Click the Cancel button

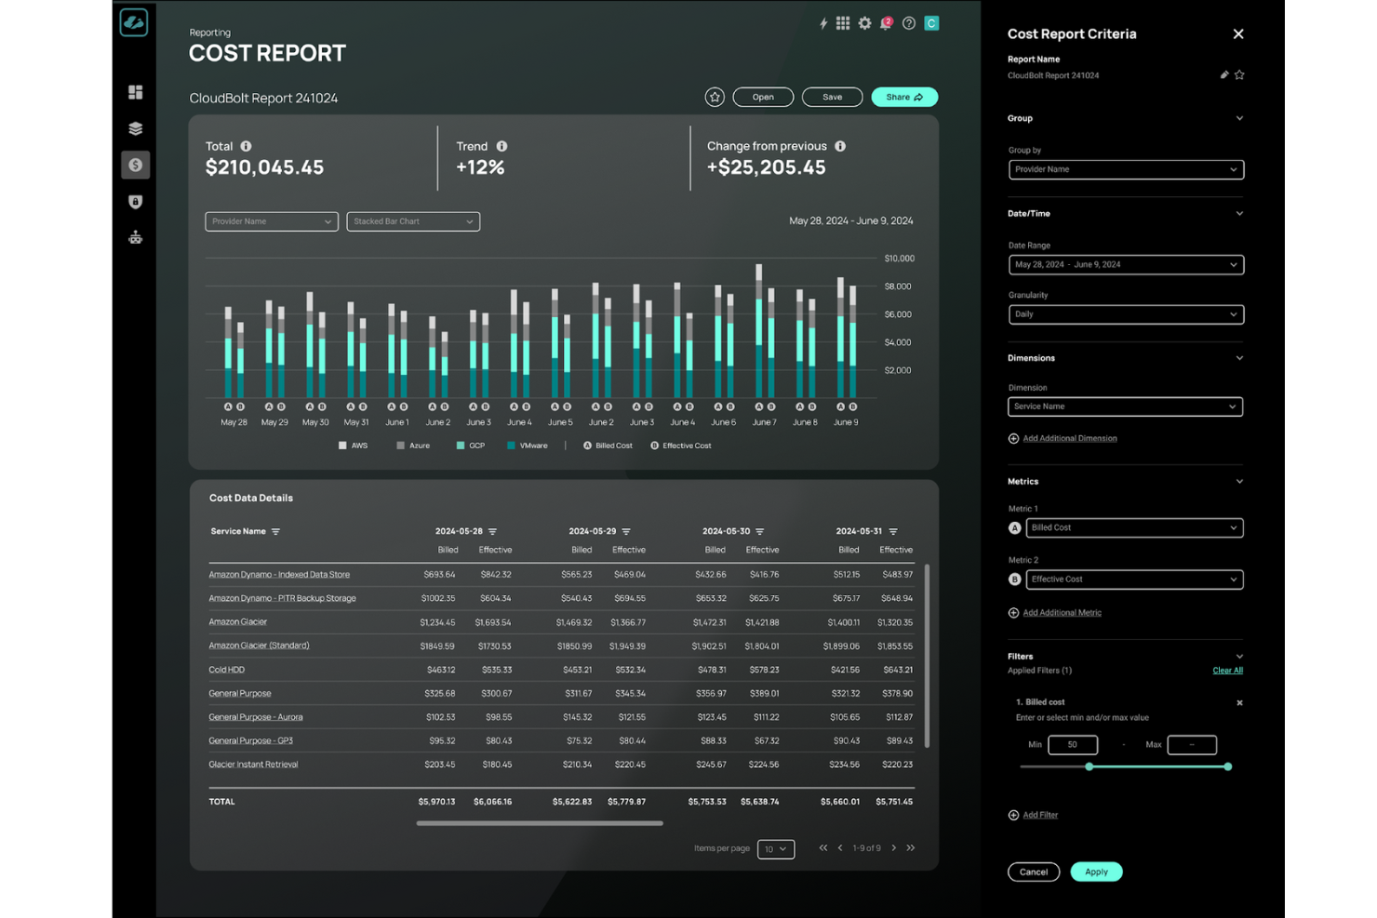[1034, 872]
